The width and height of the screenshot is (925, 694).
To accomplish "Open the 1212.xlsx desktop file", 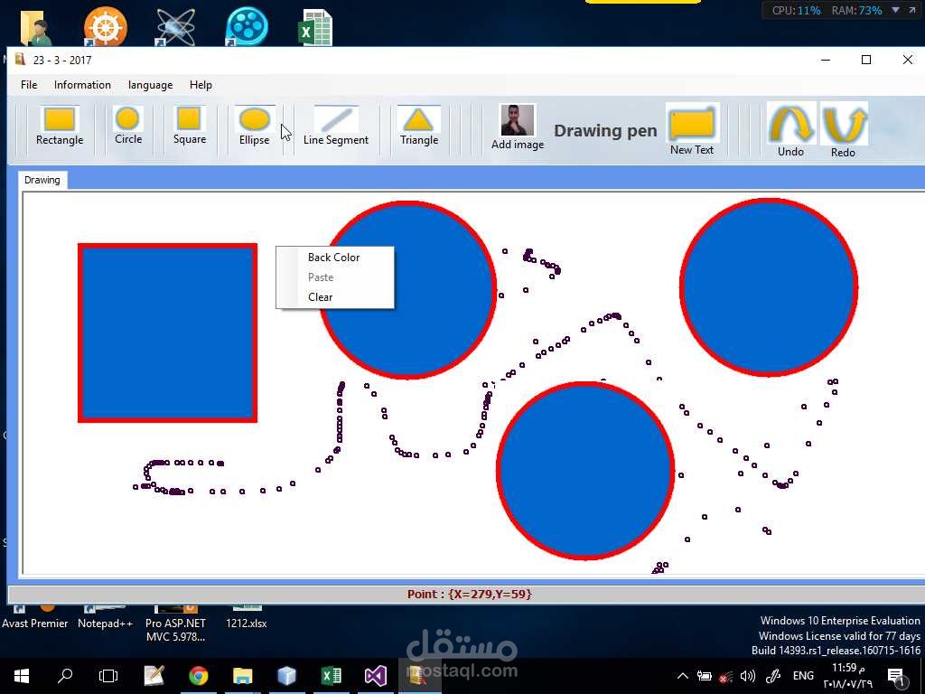I will coord(246,616).
